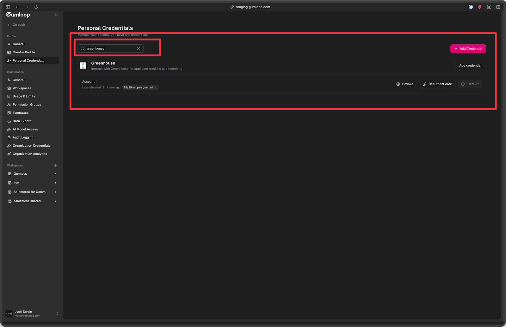The width and height of the screenshot is (506, 327).
Task: Click the Gumloop logo
Action: click(x=18, y=15)
